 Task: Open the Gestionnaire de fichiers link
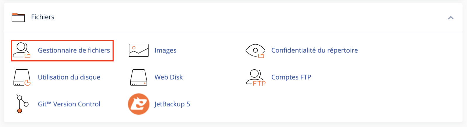[74, 50]
